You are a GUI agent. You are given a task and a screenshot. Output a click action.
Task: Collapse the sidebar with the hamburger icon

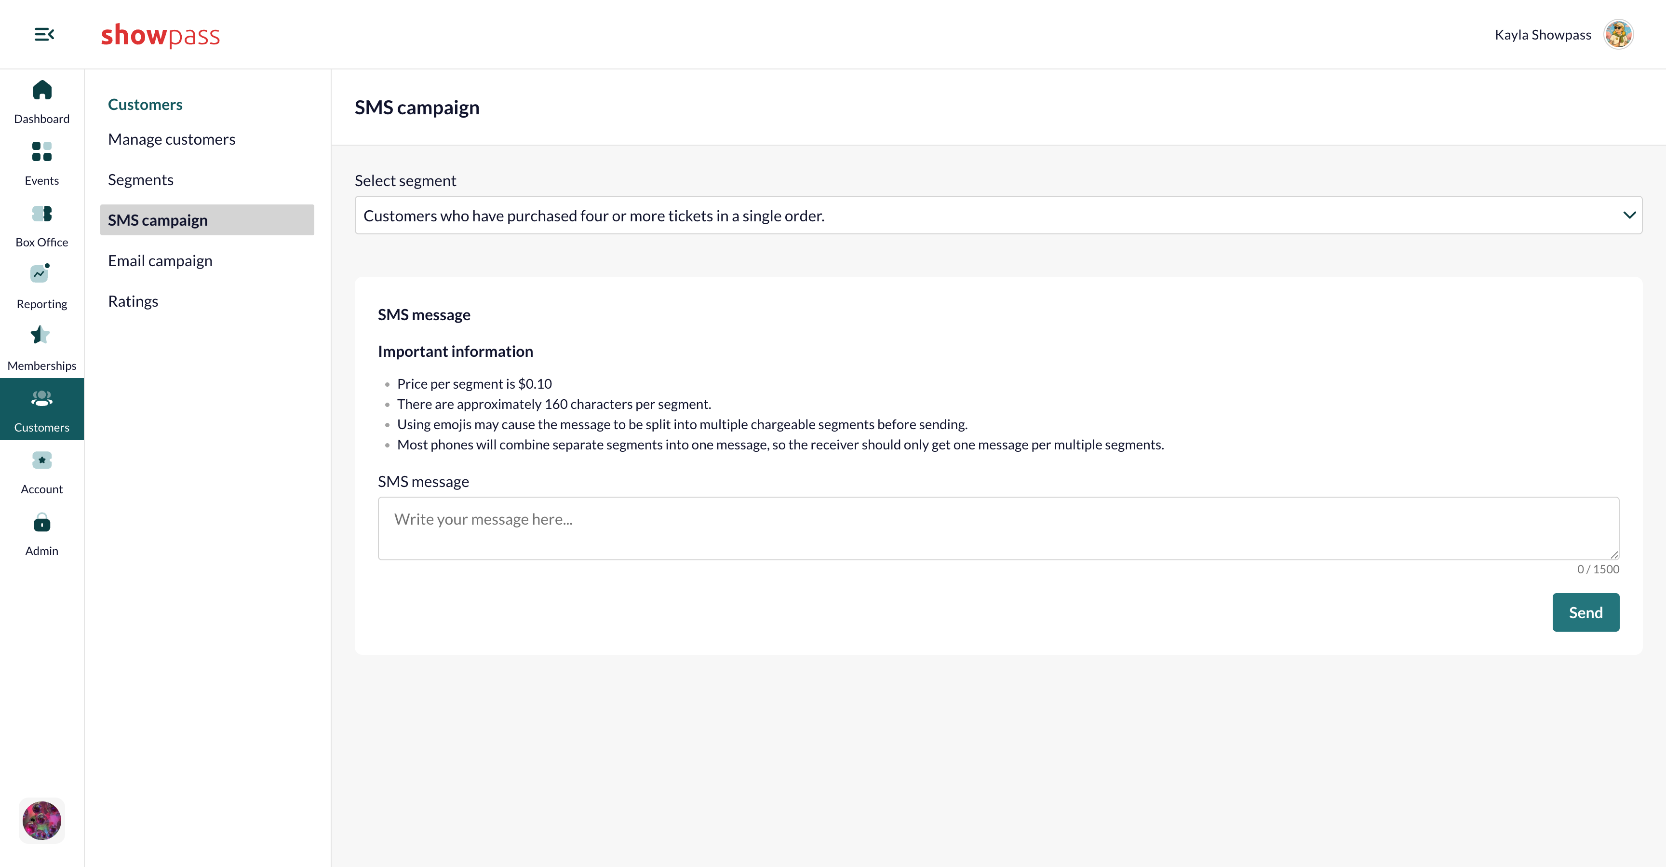[44, 34]
